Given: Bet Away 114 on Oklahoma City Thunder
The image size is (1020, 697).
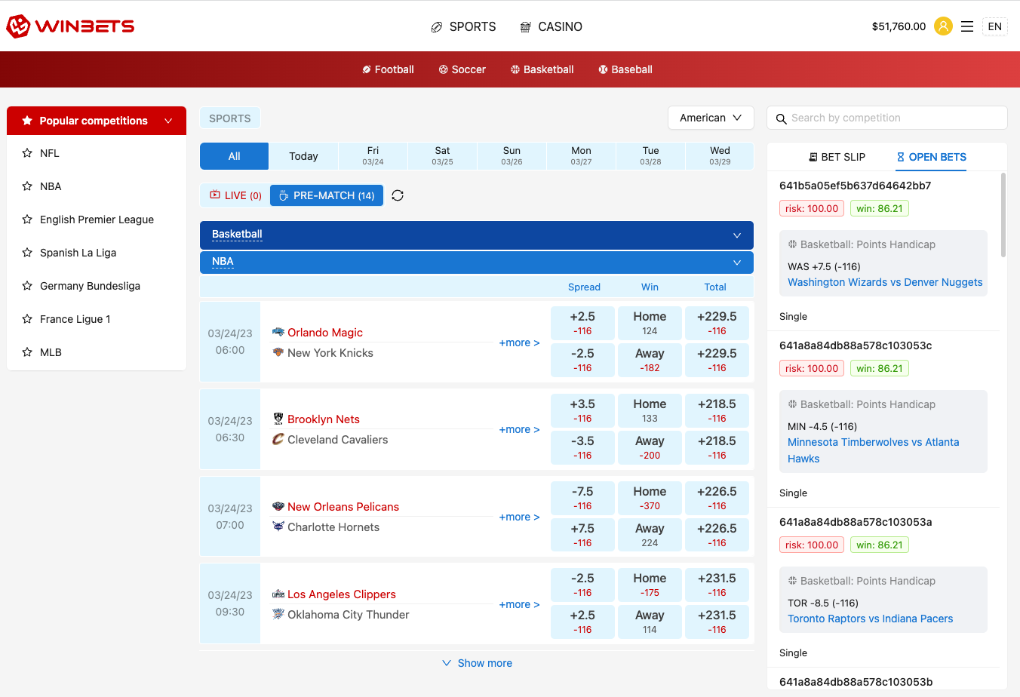Looking at the screenshot, I should [650, 622].
